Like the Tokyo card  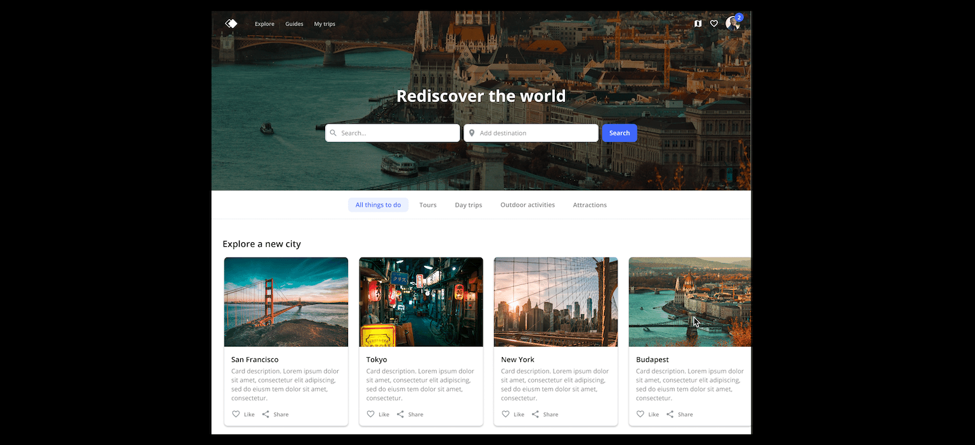377,414
